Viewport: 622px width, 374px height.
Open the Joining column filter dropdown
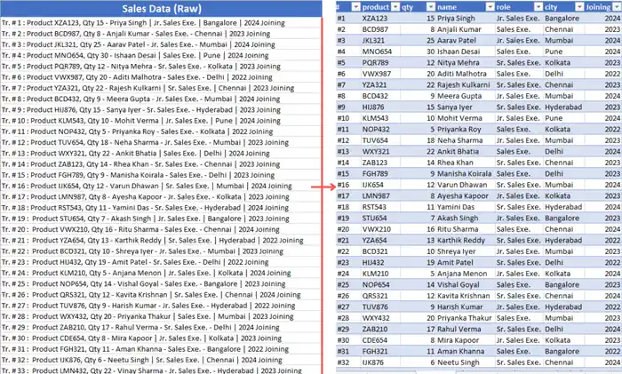(617, 7)
